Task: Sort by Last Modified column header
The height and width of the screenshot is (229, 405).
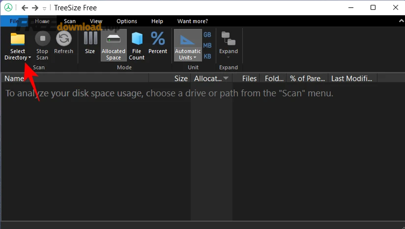Action: (x=352, y=78)
